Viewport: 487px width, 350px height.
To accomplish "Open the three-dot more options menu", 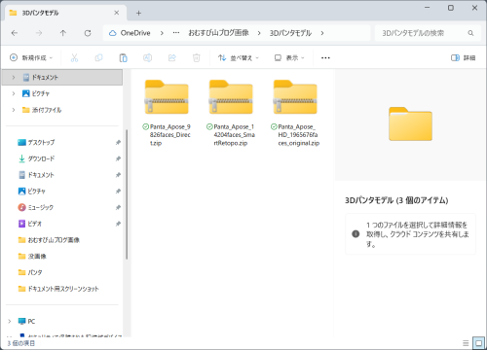I will click(x=325, y=58).
